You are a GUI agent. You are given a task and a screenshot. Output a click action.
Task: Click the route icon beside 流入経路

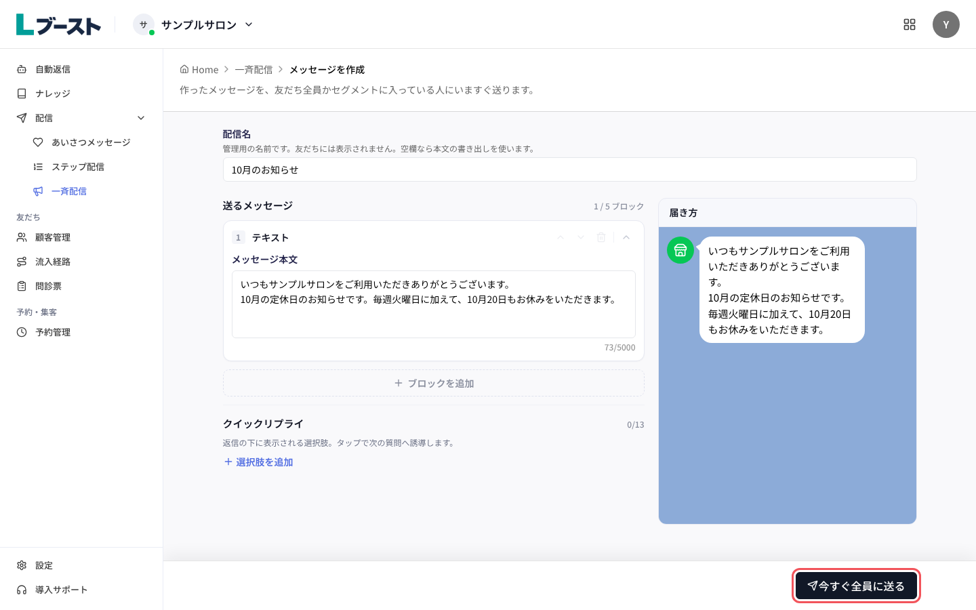point(22,262)
